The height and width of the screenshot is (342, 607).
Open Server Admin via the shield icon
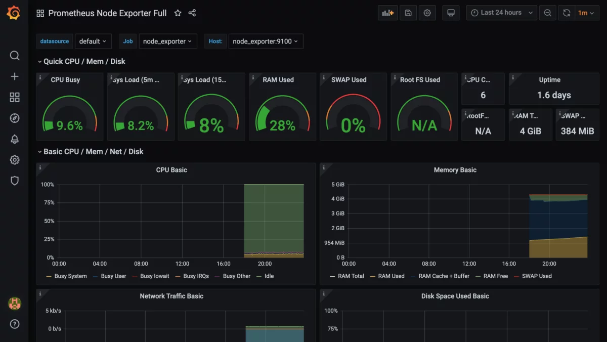14,180
